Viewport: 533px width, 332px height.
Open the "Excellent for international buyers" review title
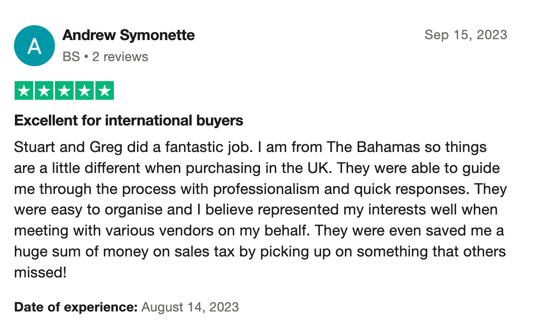coord(129,121)
